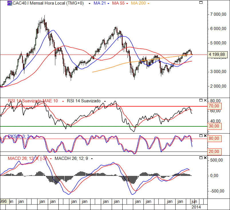Click the stochastic 80,00 level label
The image size is (230, 210).
point(215,138)
